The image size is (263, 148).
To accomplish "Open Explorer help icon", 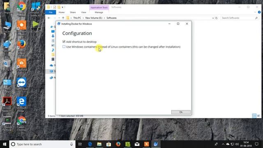I will (259, 12).
